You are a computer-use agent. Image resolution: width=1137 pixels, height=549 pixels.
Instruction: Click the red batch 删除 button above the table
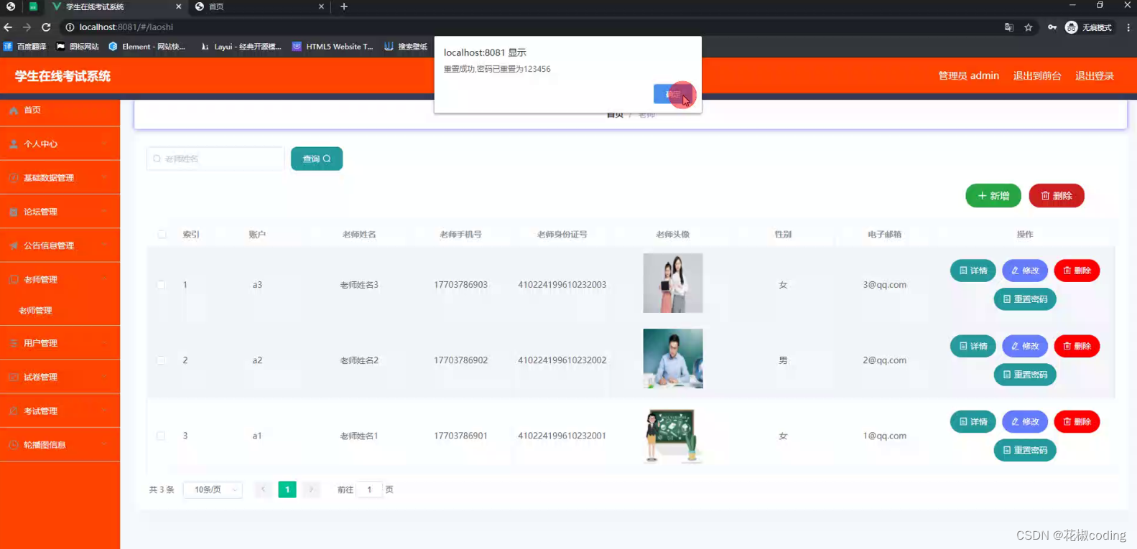point(1057,196)
